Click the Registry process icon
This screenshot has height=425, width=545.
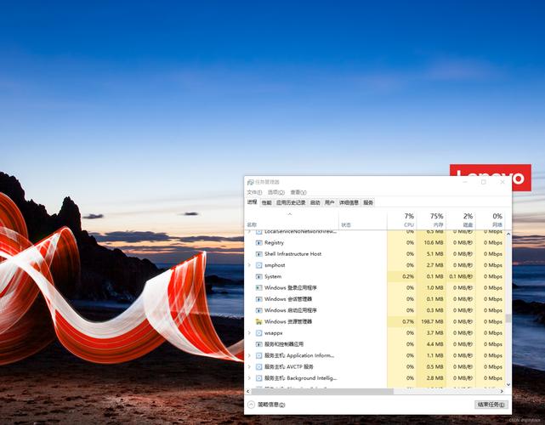pos(259,243)
